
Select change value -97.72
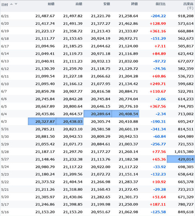[160, 61]
